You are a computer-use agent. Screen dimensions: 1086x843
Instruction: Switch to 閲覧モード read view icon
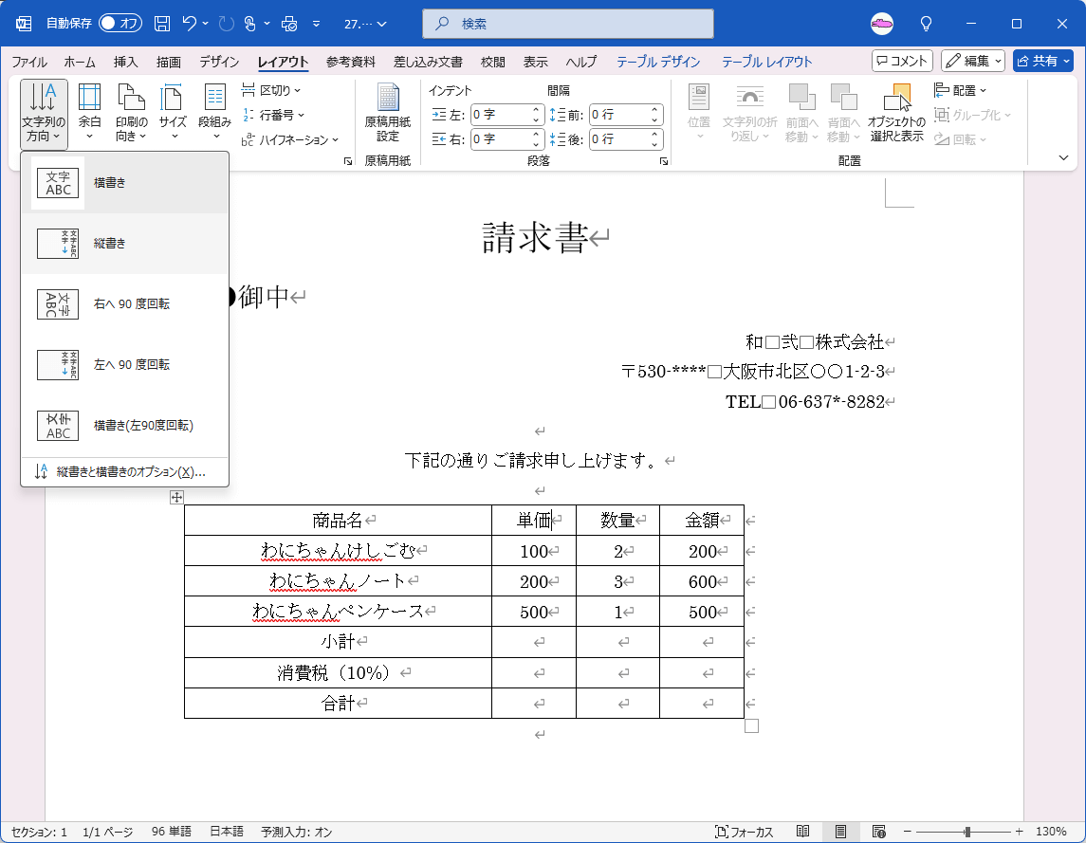802,832
